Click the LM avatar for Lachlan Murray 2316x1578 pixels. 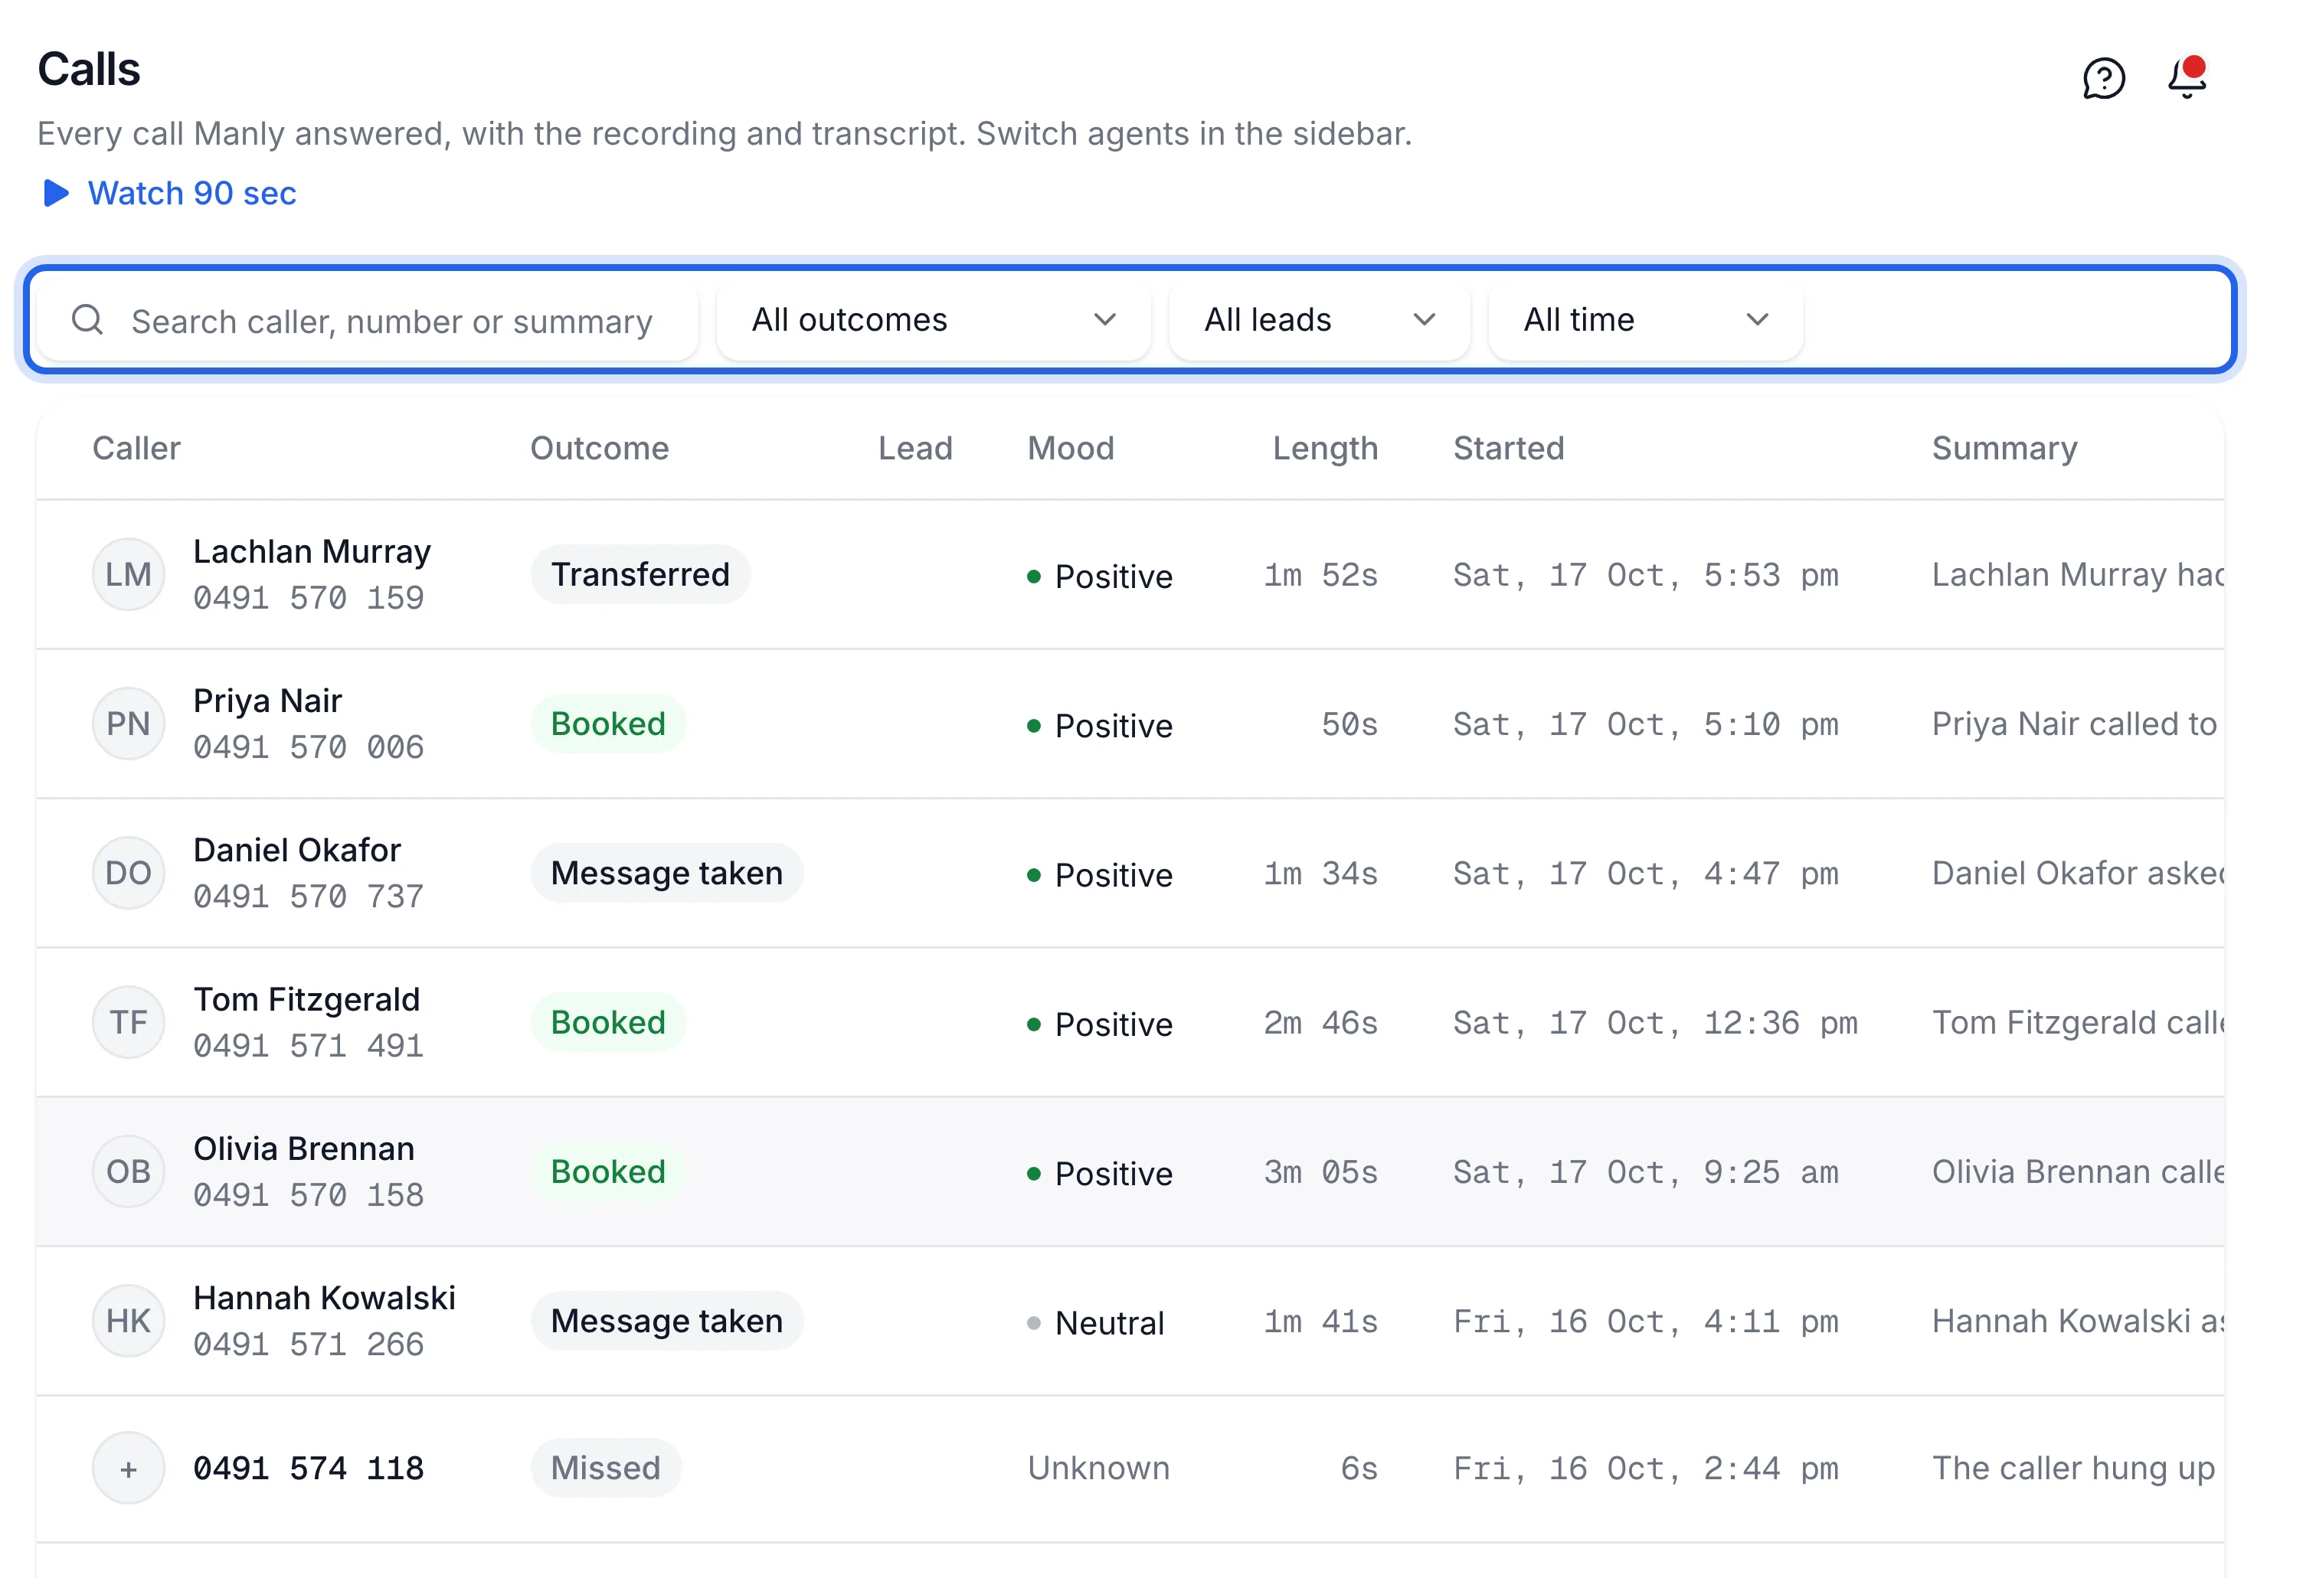tap(129, 573)
